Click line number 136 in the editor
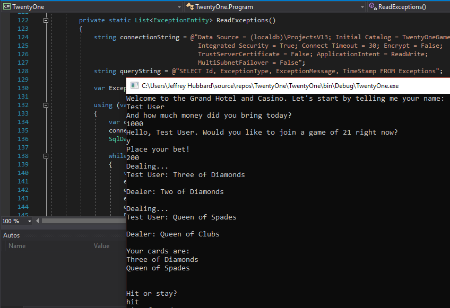 [x=23, y=139]
